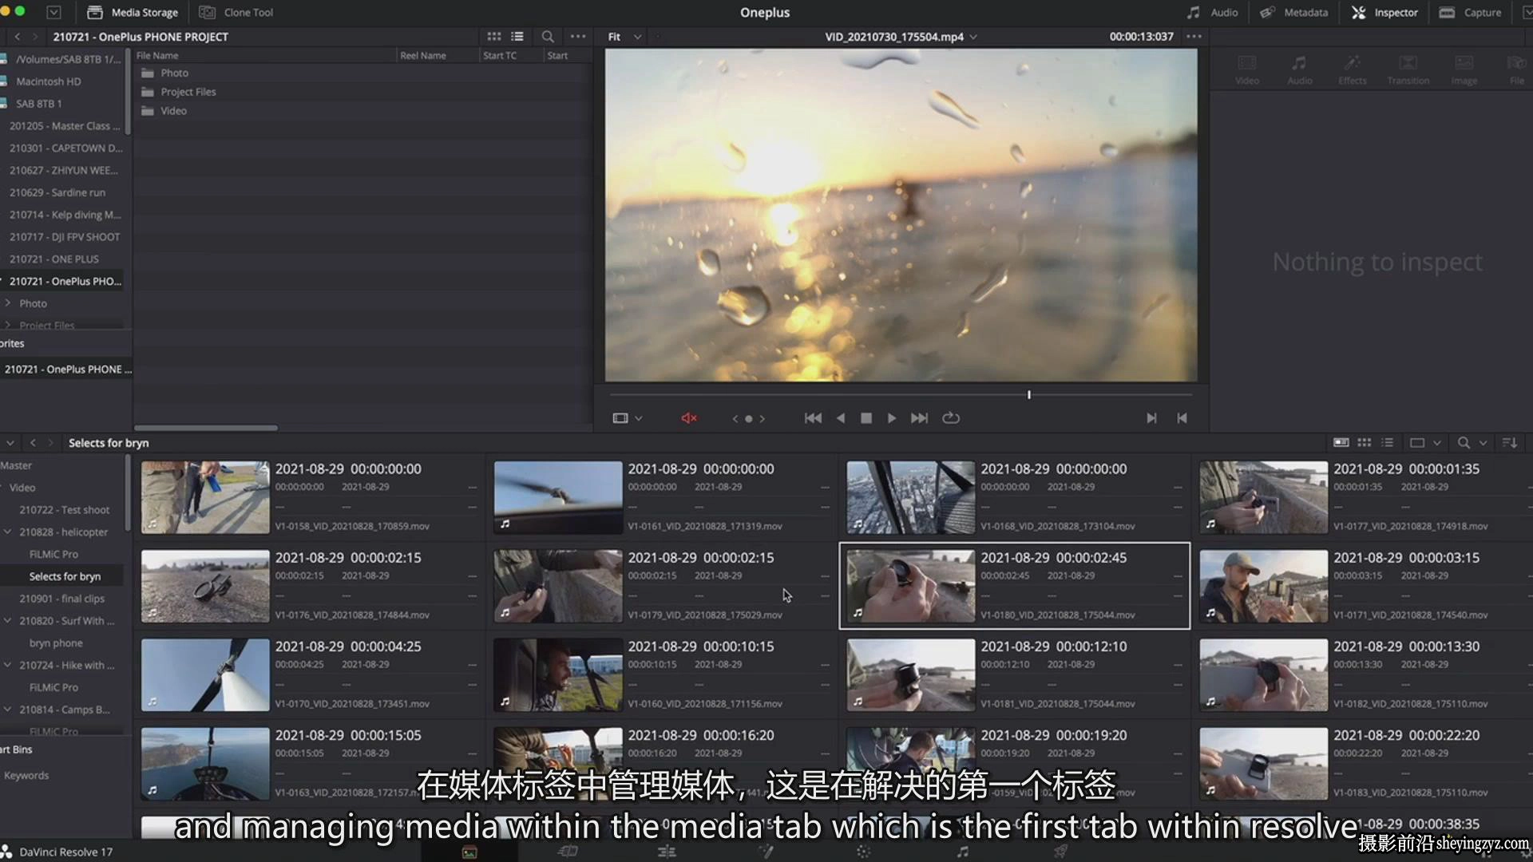Viewport: 1533px width, 862px height.
Task: Click the media storage horizontal scrollbar
Action: tap(206, 428)
